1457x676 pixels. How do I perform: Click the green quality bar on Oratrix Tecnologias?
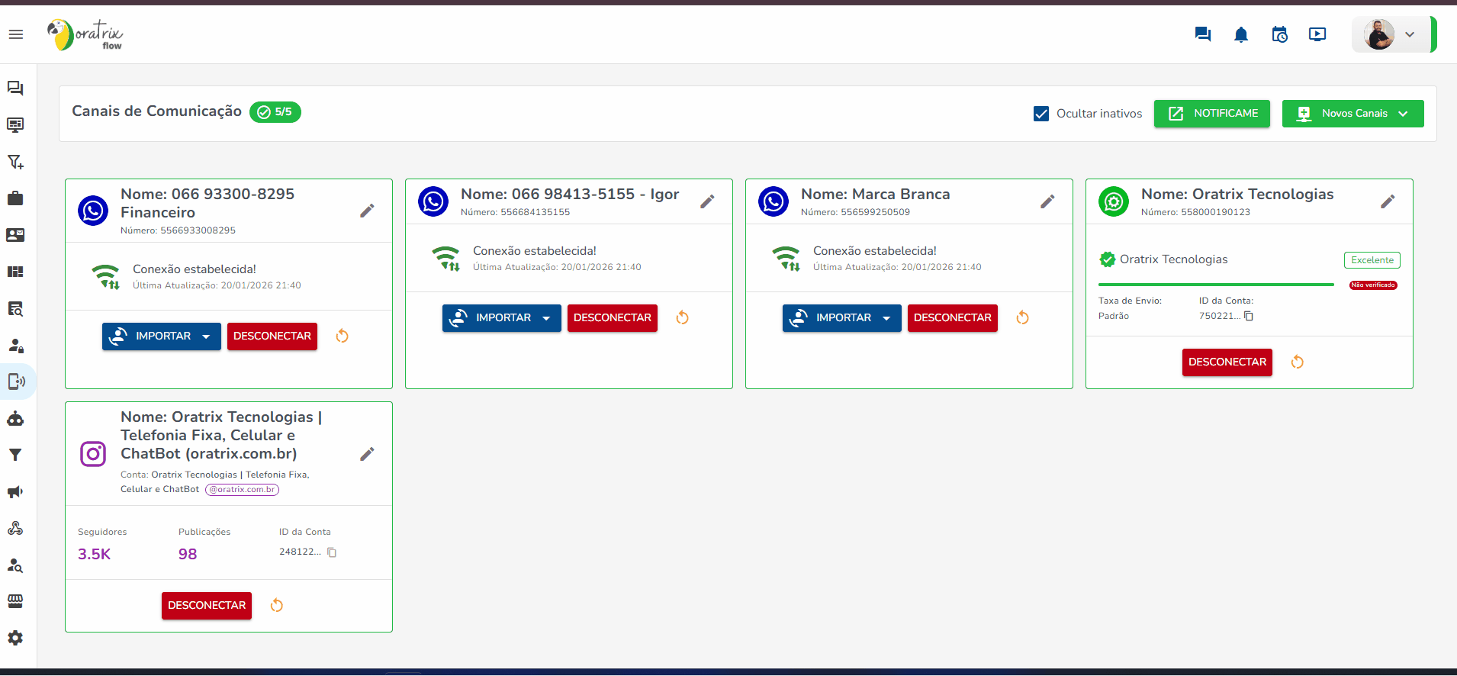coord(1215,285)
